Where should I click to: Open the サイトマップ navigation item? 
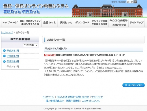point(137,23)
